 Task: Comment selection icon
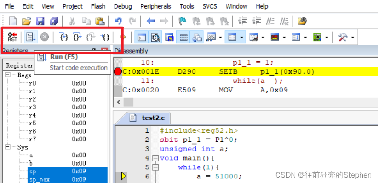coord(270,21)
